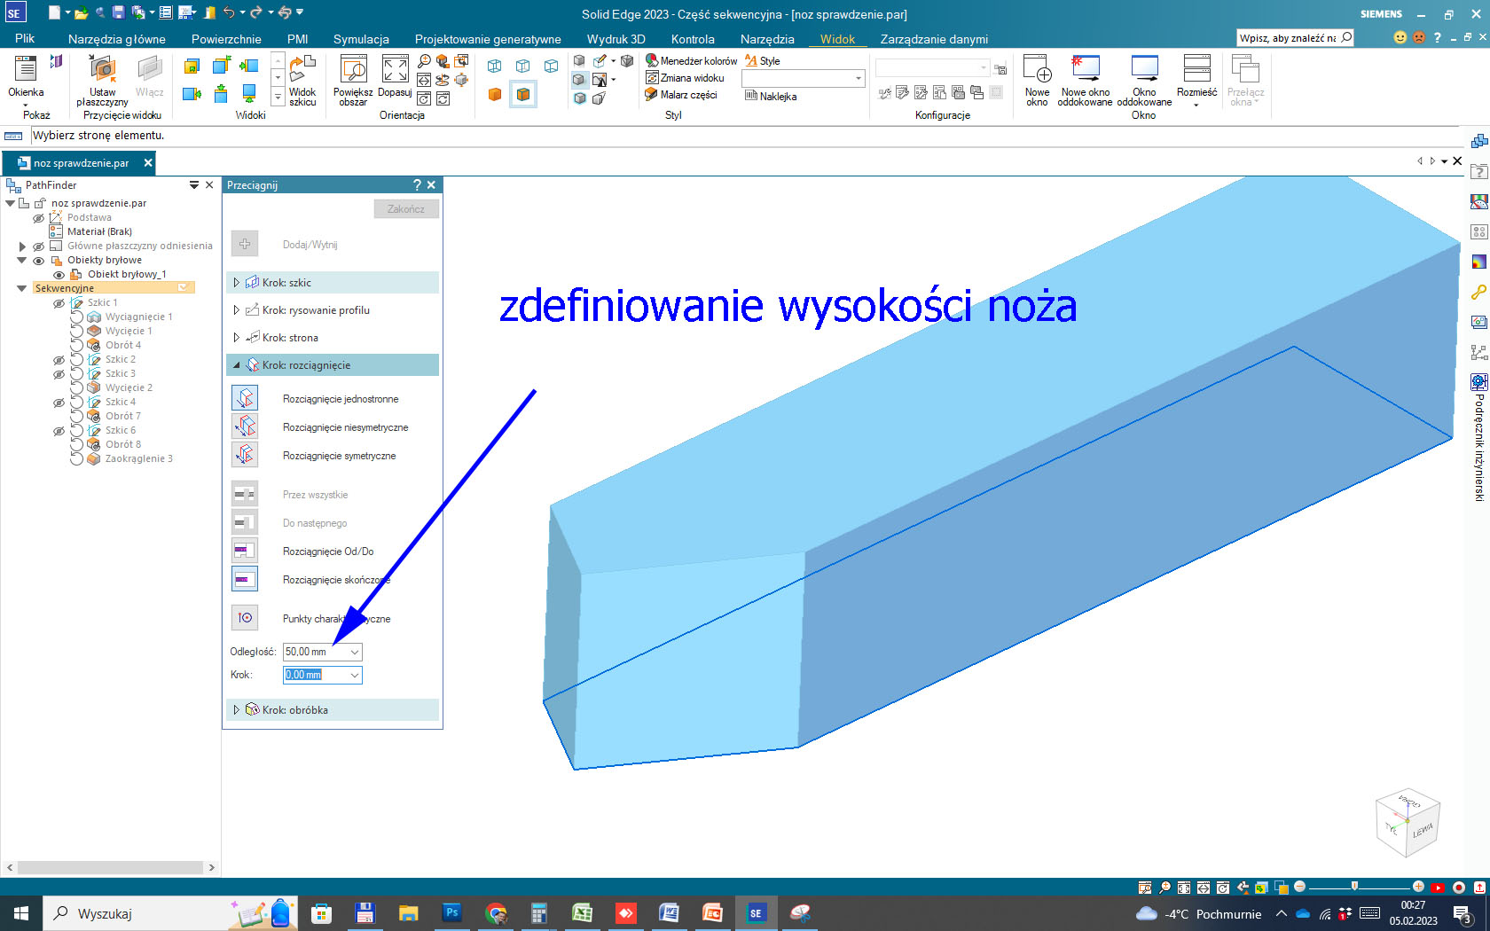Switch to Narzędzia główne tab

pos(117,39)
